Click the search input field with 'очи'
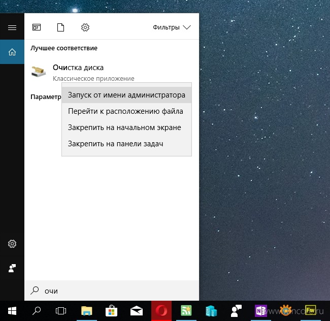 click(112, 291)
